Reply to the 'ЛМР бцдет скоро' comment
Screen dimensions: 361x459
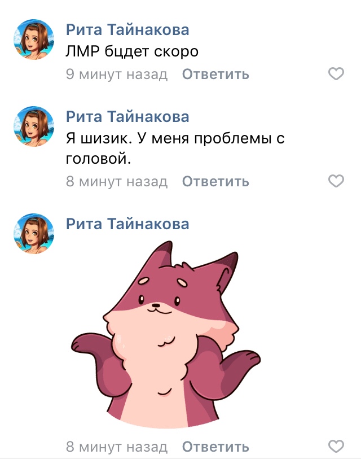click(215, 74)
